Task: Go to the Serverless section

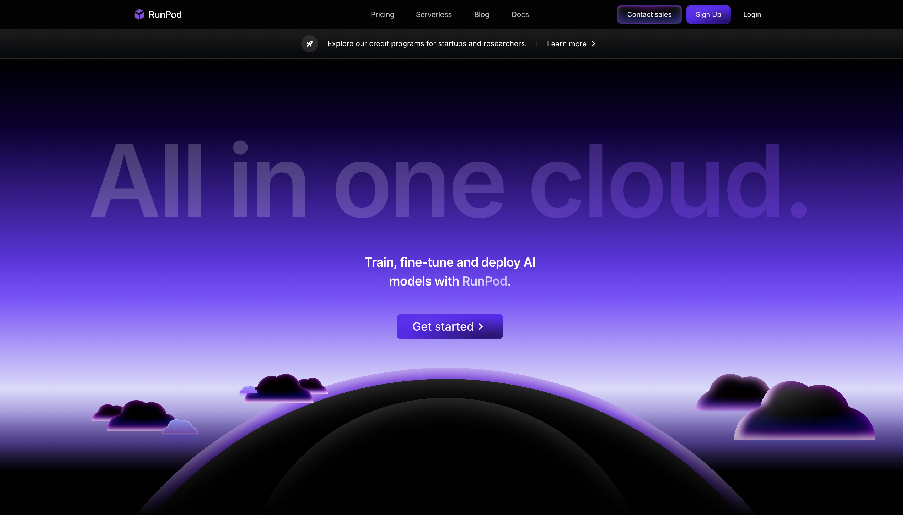Action: tap(434, 14)
